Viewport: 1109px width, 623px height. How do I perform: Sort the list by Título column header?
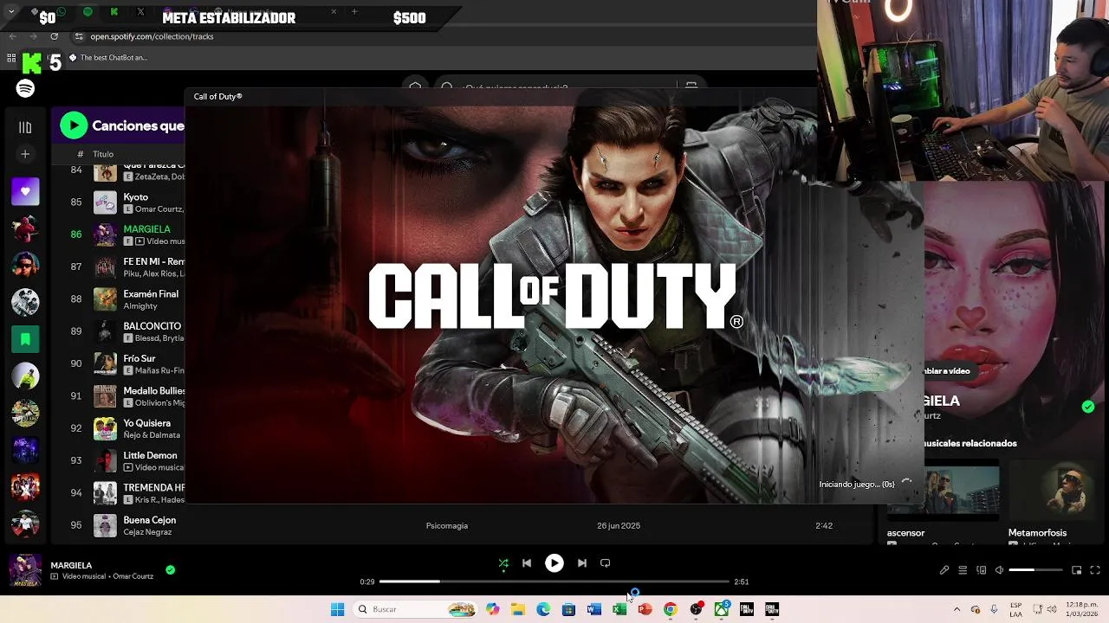[x=103, y=154]
